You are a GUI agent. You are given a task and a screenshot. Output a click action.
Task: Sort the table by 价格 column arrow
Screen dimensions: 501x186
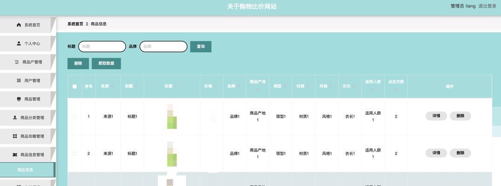pyautogui.click(x=216, y=86)
